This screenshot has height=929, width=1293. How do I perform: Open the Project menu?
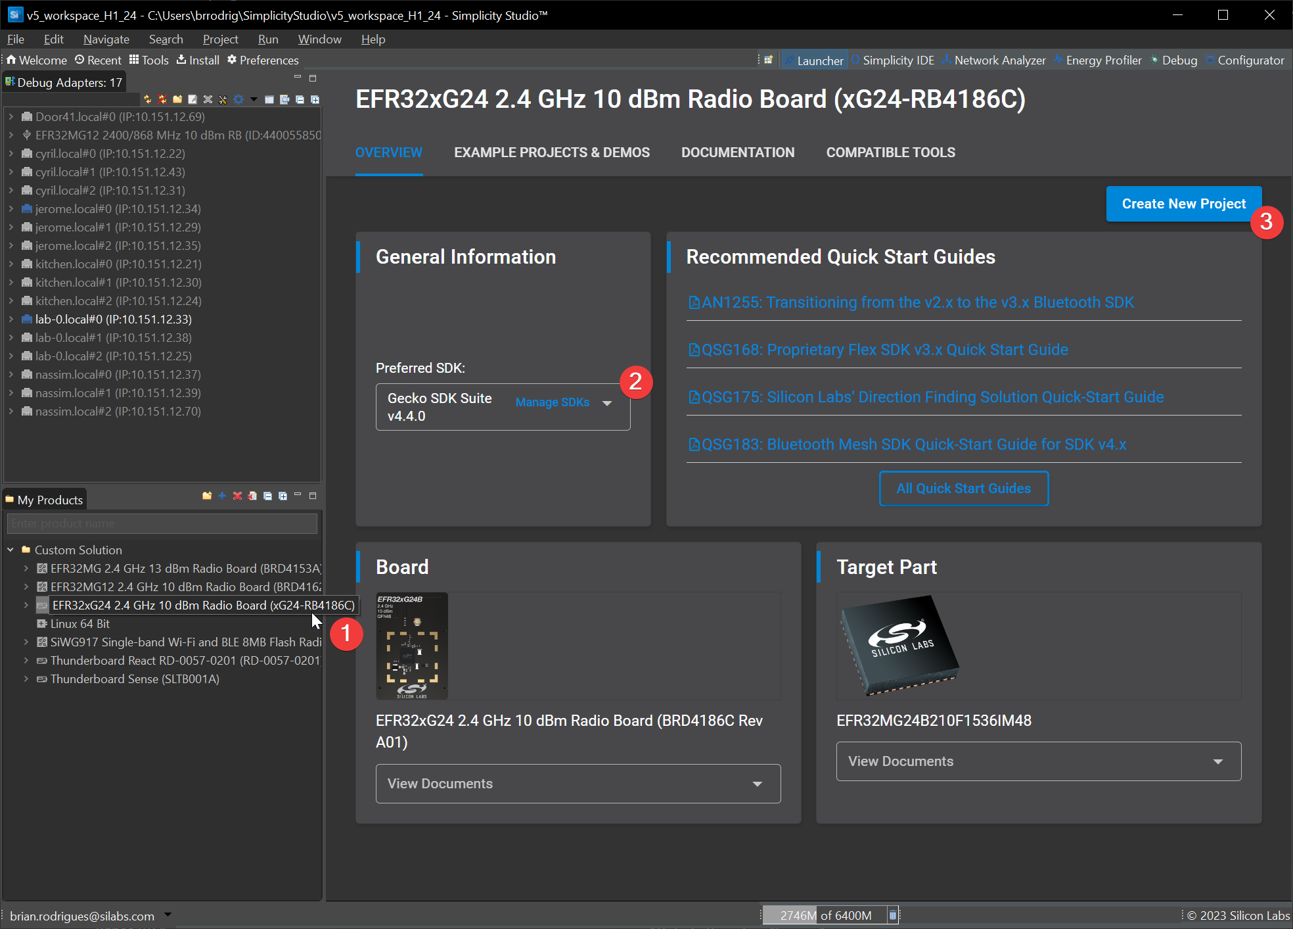point(220,39)
